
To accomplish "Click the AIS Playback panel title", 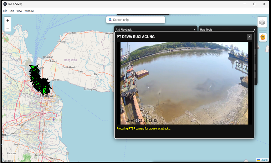I will (124, 29).
